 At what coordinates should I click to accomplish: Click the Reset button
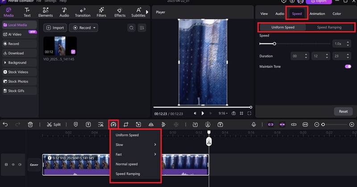(343, 111)
